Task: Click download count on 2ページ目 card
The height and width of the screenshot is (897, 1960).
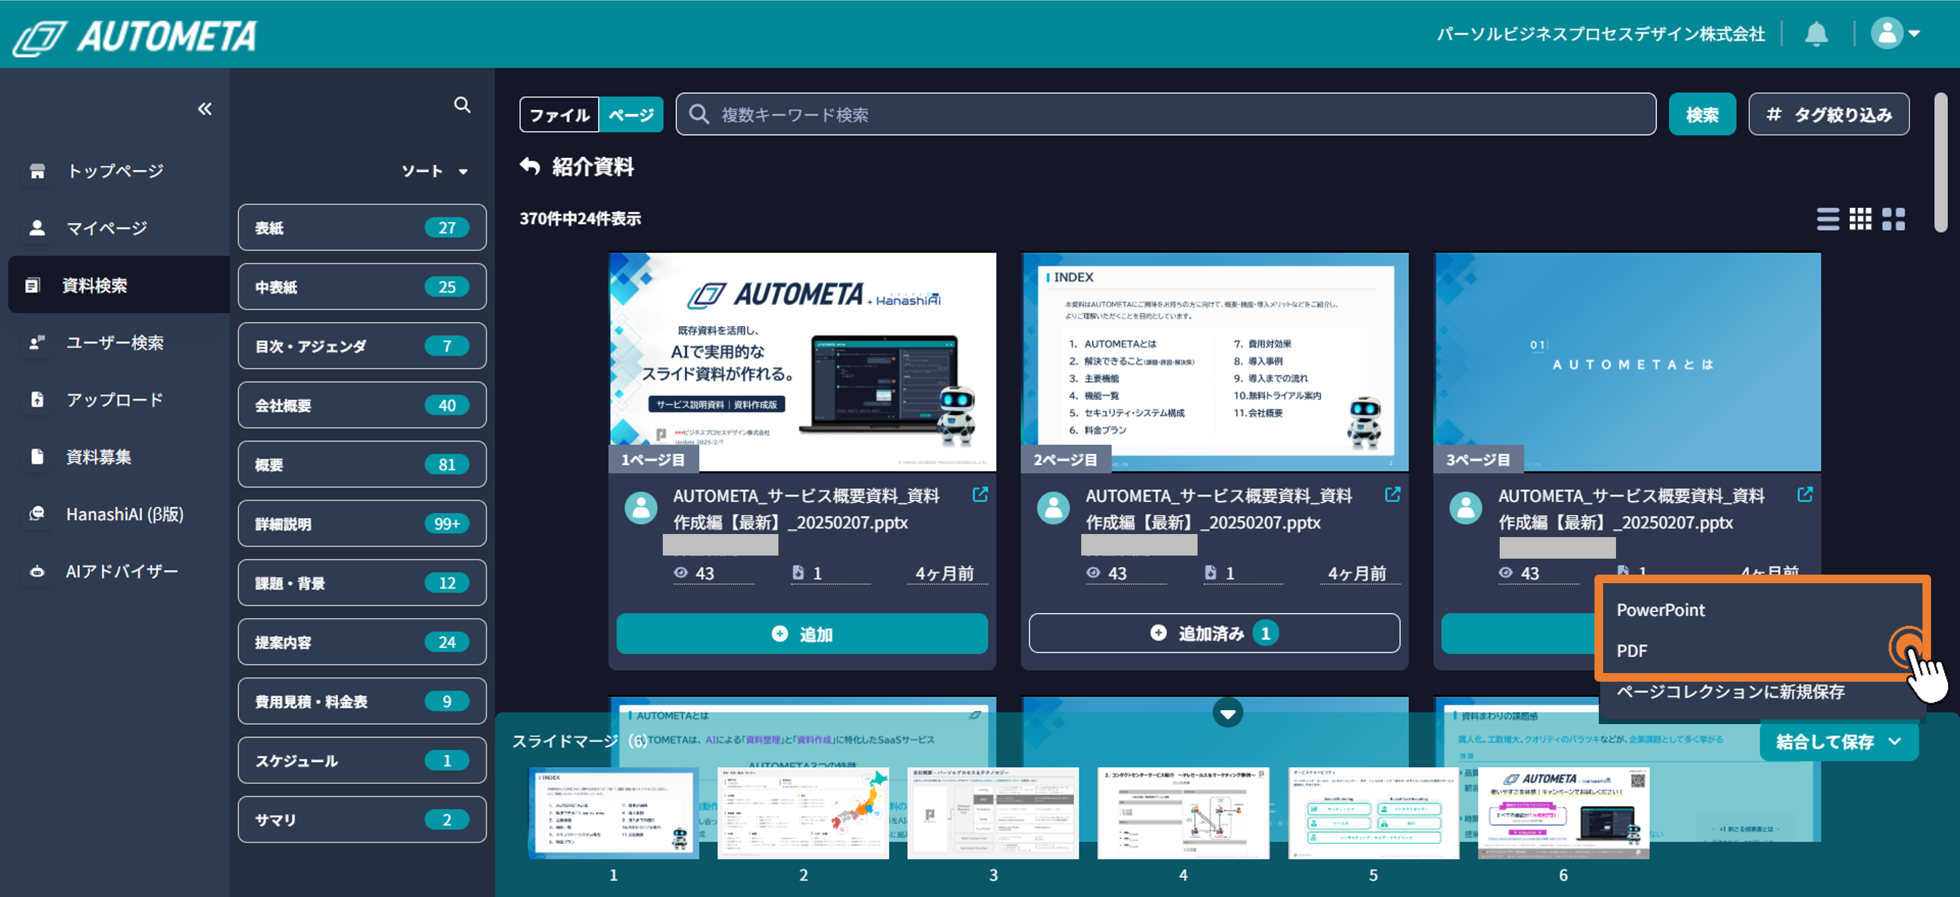Action: pyautogui.click(x=1219, y=573)
